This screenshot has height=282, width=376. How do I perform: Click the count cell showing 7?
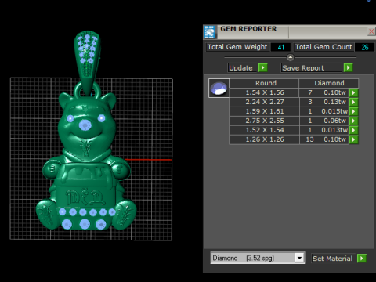pyautogui.click(x=309, y=92)
